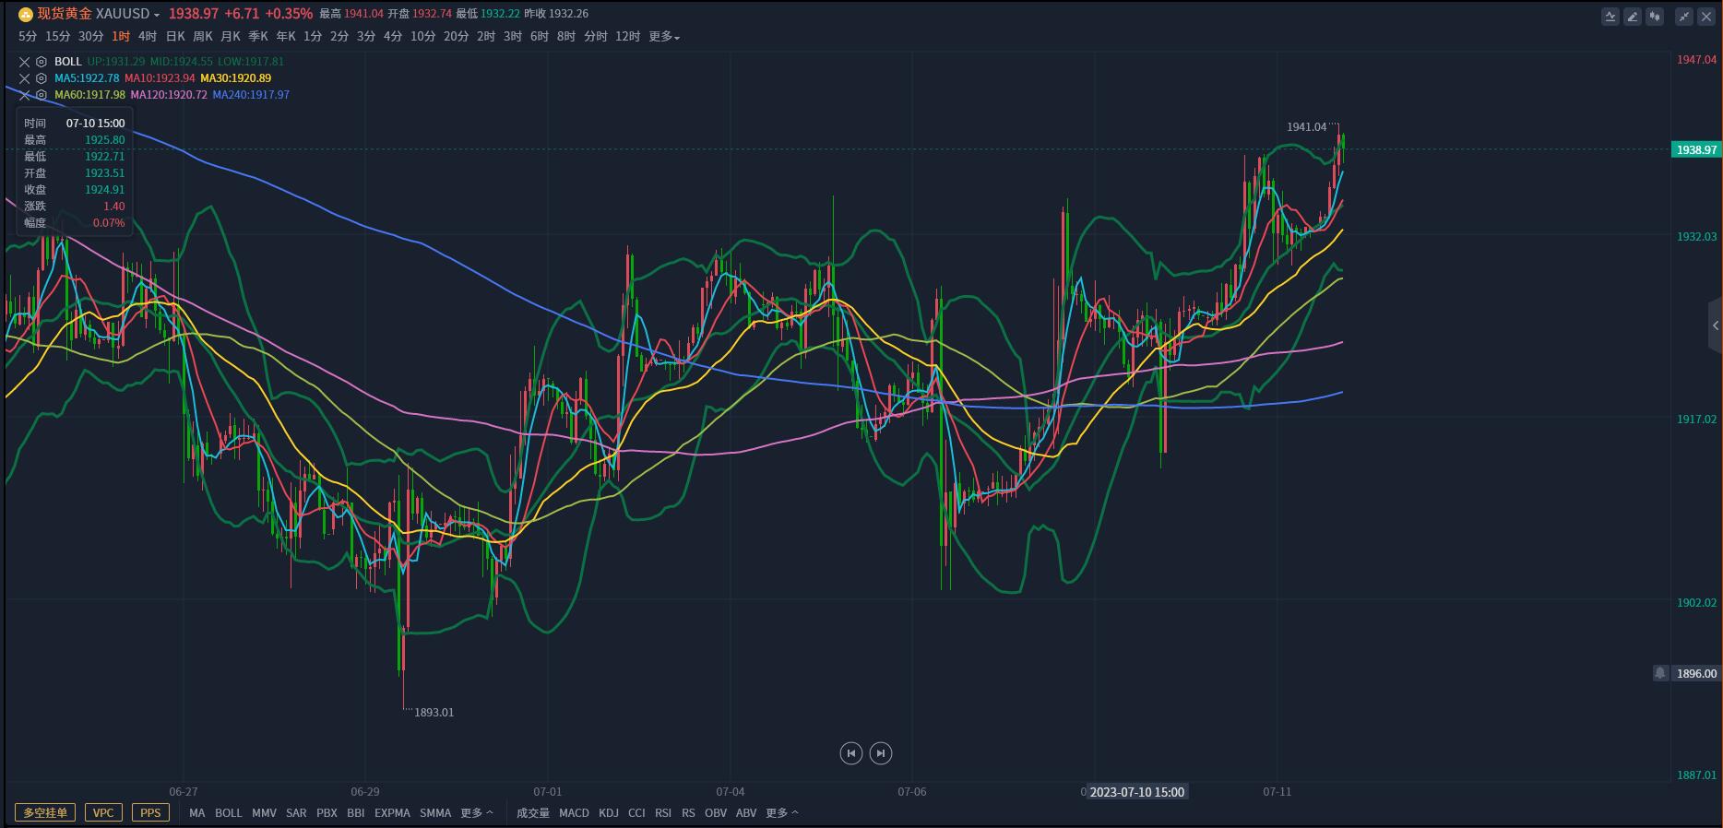Switch to 4分 timeframe
This screenshot has height=828, width=1723.
click(393, 37)
